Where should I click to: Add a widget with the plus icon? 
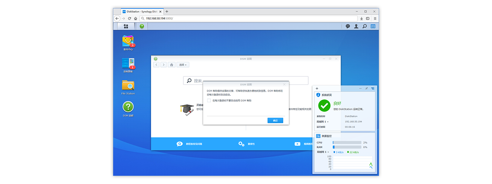pos(317,89)
